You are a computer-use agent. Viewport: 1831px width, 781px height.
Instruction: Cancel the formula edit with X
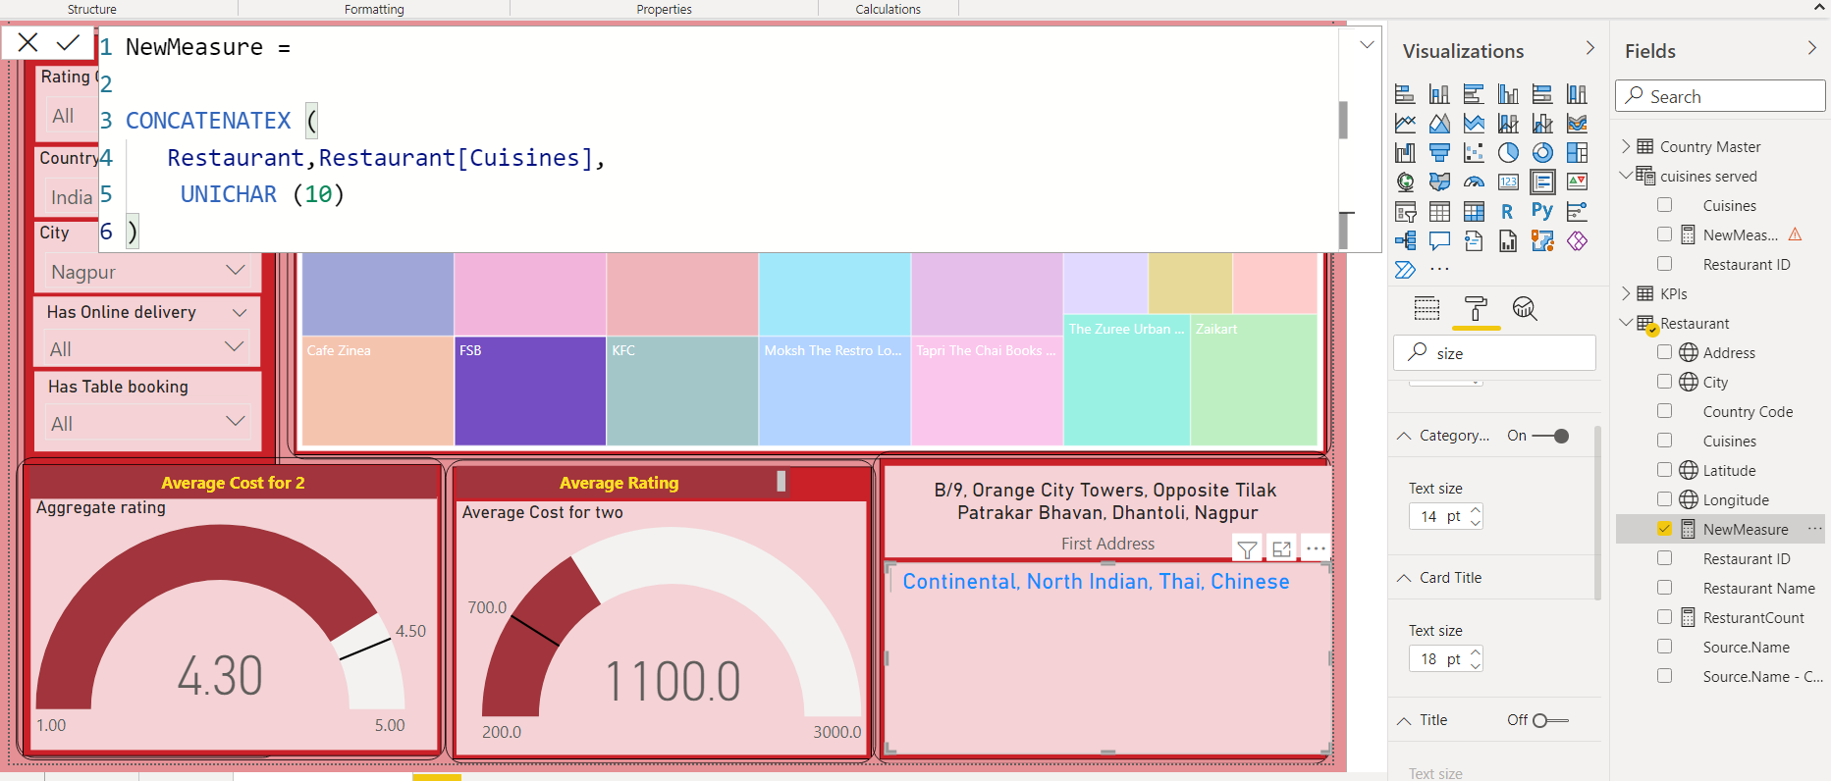click(27, 42)
